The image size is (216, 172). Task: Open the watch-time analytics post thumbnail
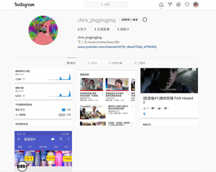[x=43, y=97]
